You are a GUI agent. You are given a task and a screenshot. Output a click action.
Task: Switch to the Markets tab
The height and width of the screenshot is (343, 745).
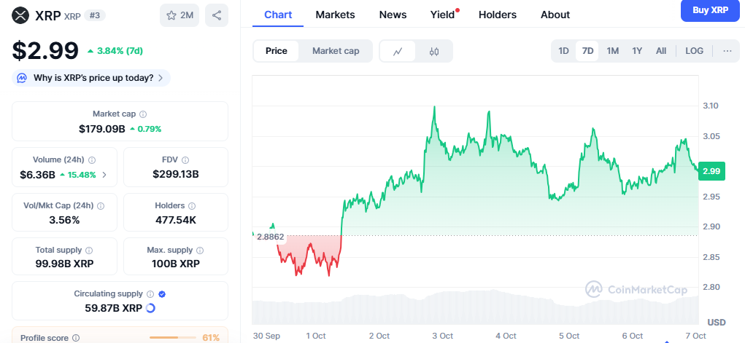click(335, 15)
